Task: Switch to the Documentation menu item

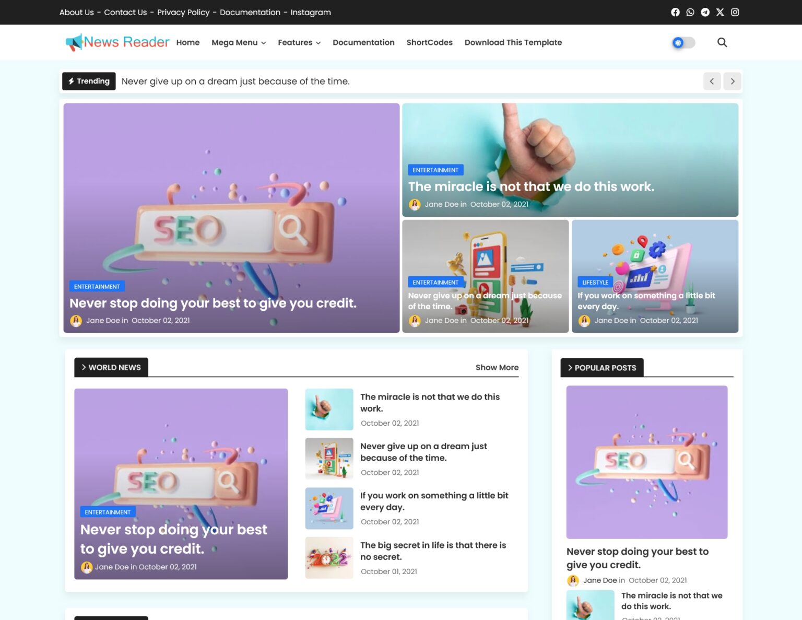Action: (x=363, y=42)
